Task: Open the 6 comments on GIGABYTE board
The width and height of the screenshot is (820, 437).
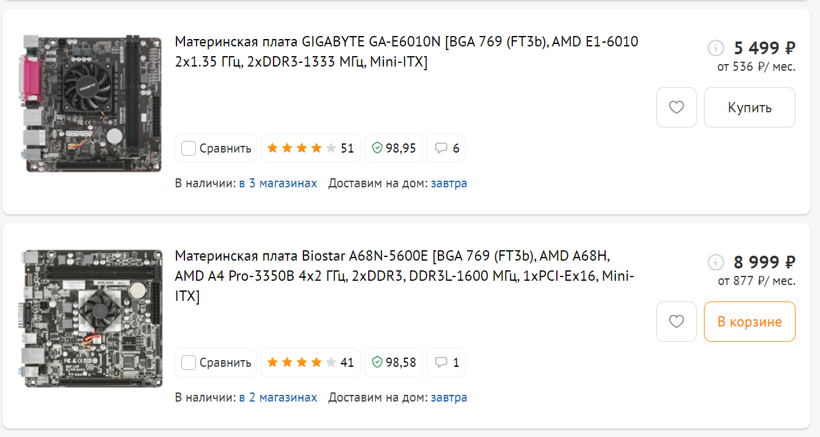Action: point(446,148)
